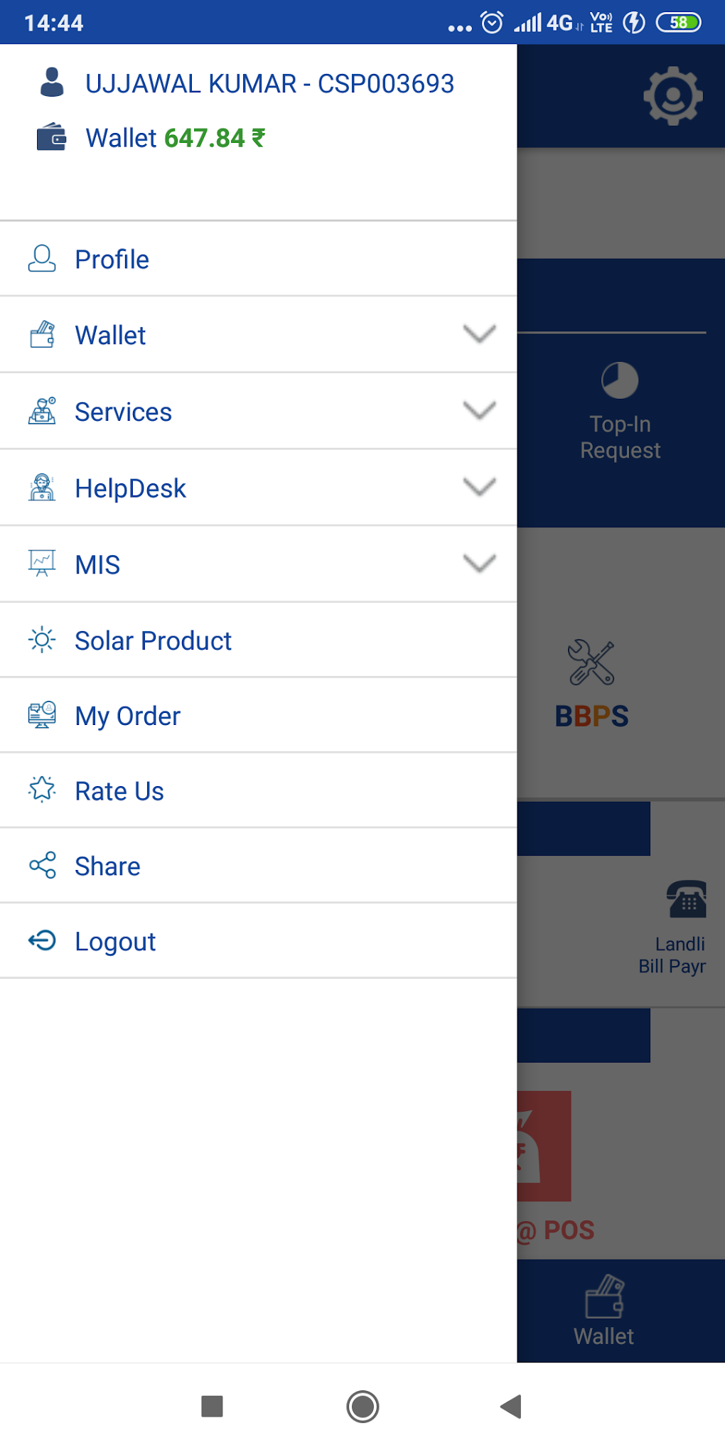Tap the Landline Bill Payment telephone icon
Viewport: 725px width, 1450px height.
pyautogui.click(x=686, y=899)
